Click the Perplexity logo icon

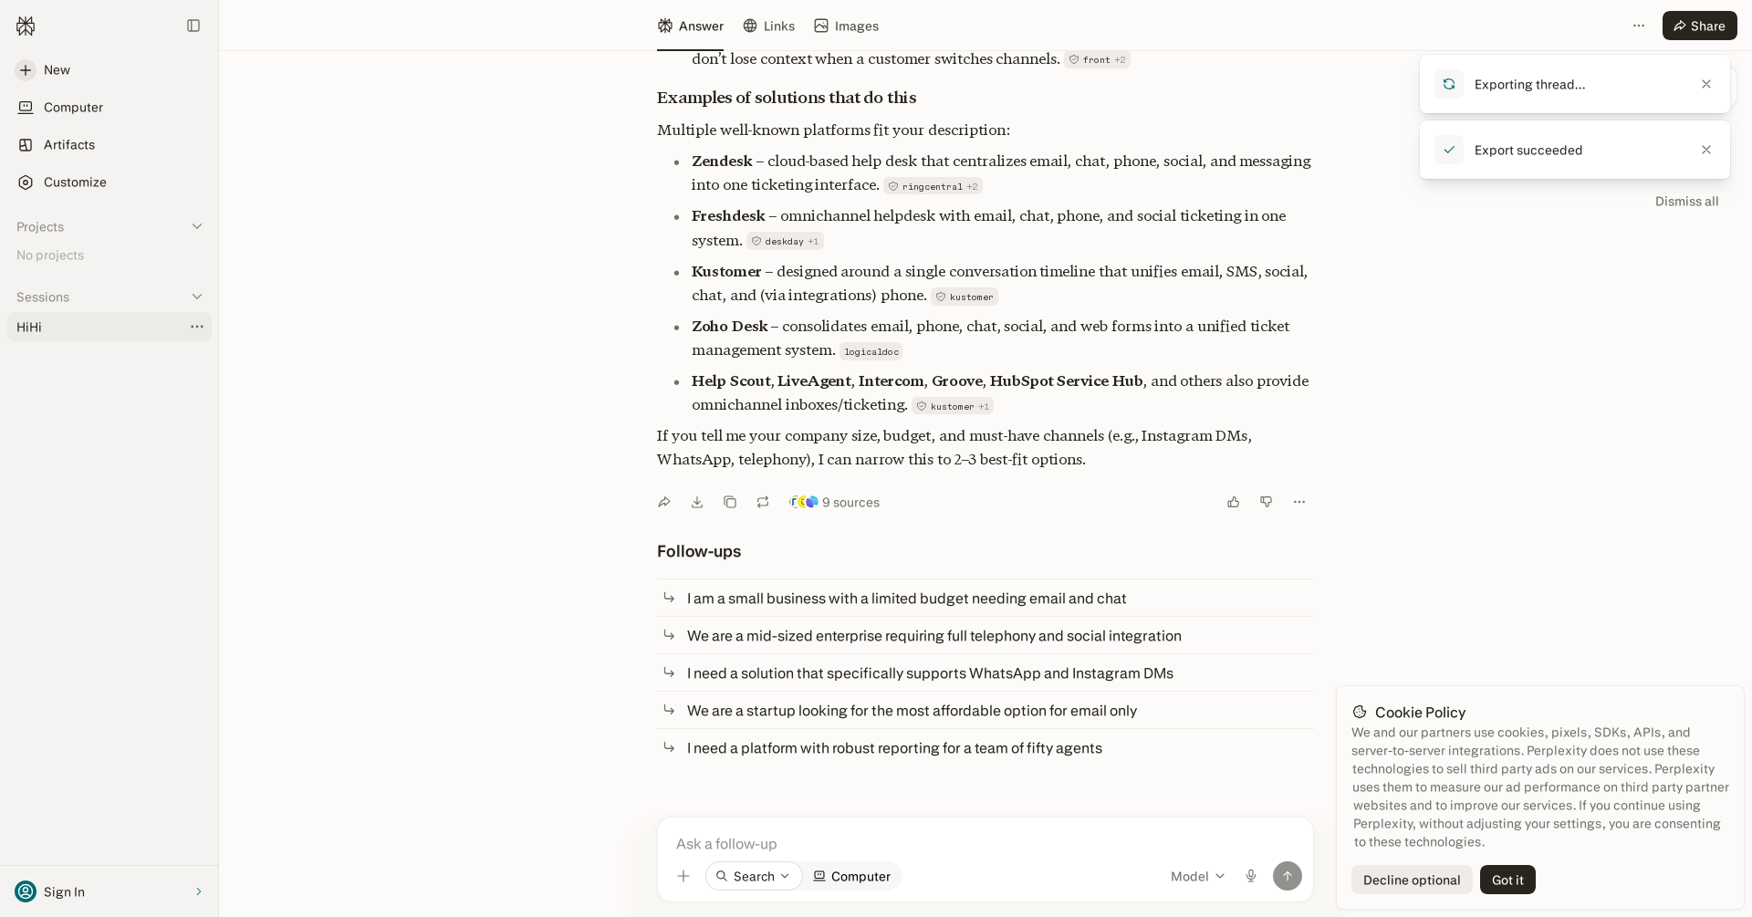(x=26, y=26)
